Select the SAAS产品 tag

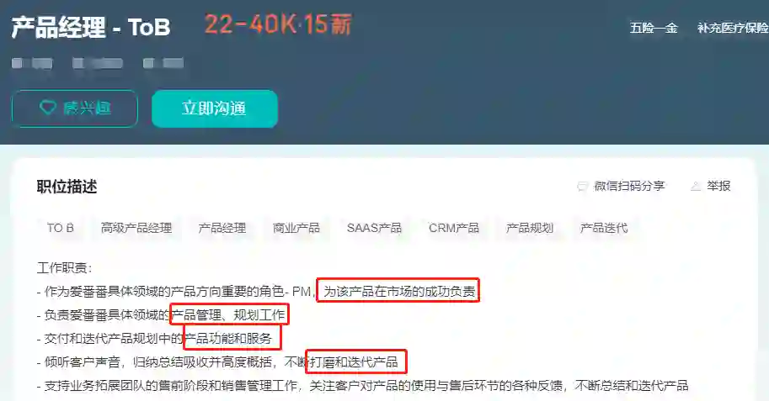pyautogui.click(x=374, y=228)
